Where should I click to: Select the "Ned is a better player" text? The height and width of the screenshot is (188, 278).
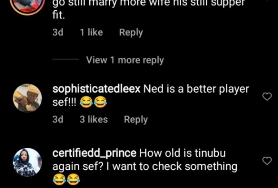(196, 89)
